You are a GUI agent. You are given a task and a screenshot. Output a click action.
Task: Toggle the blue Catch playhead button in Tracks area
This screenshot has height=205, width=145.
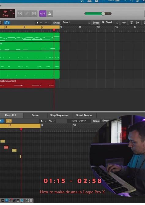point(7,23)
